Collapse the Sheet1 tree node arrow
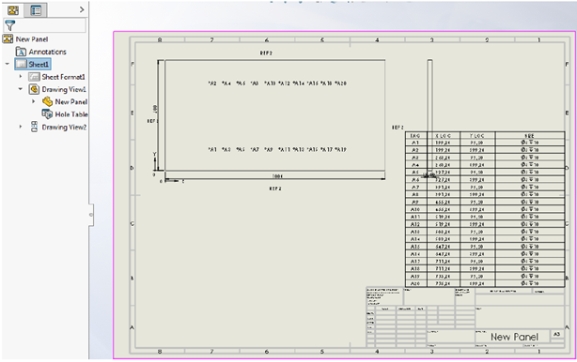Image resolution: width=577 pixels, height=362 pixels. tap(7, 64)
